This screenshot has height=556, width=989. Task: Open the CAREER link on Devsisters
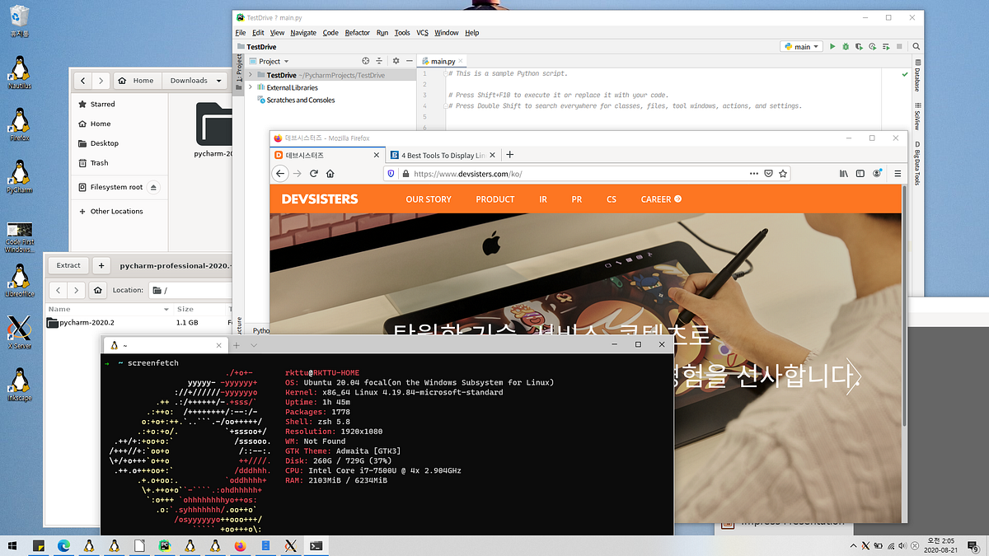[x=661, y=199]
